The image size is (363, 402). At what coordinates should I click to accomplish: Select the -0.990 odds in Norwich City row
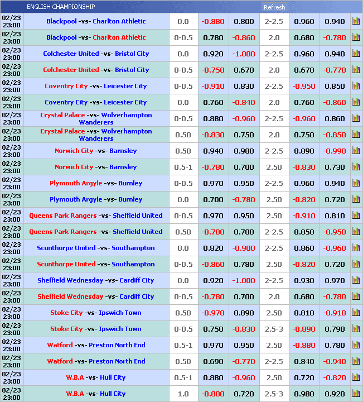pyautogui.click(x=335, y=151)
